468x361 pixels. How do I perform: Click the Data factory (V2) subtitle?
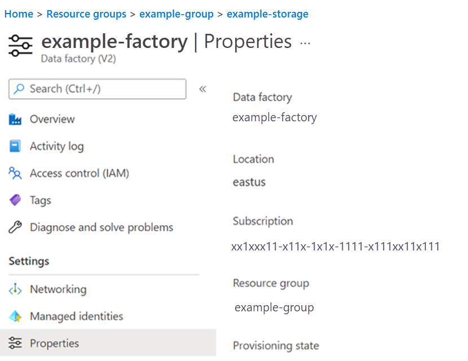point(78,59)
